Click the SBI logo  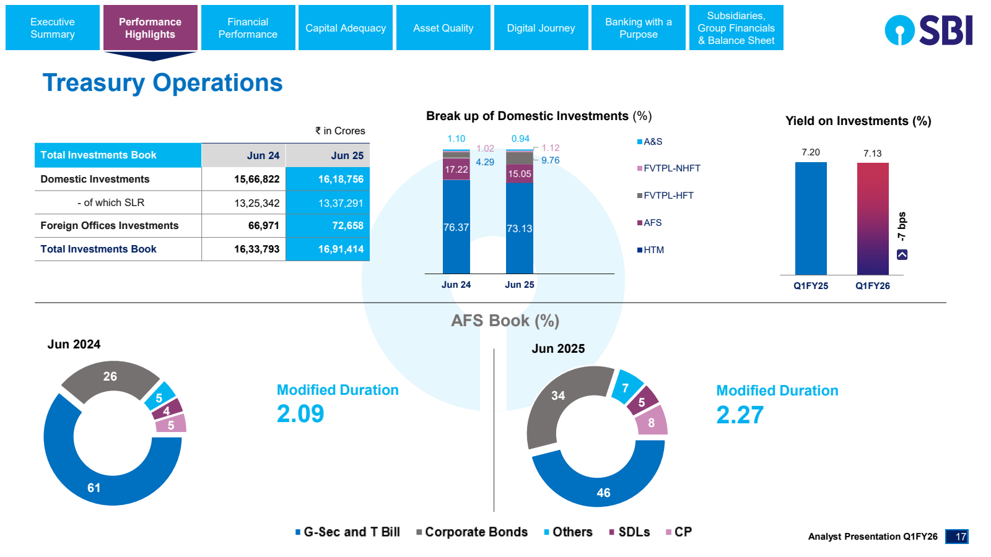coord(928,30)
